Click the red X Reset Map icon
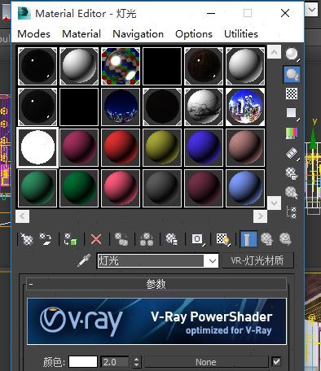The image size is (321, 371). [96, 239]
